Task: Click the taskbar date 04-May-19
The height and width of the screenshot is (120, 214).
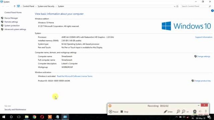Action: (201, 118)
